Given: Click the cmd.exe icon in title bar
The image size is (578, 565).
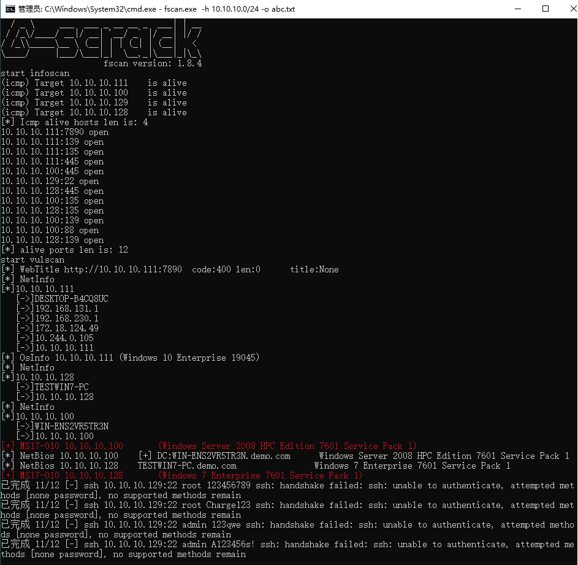Looking at the screenshot, I should click(x=10, y=9).
